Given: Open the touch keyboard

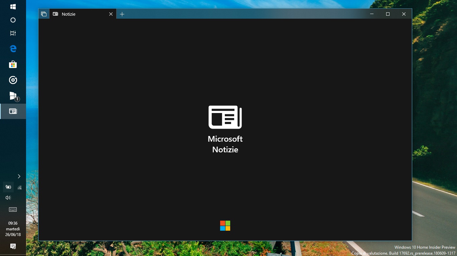Looking at the screenshot, I should pyautogui.click(x=13, y=209).
